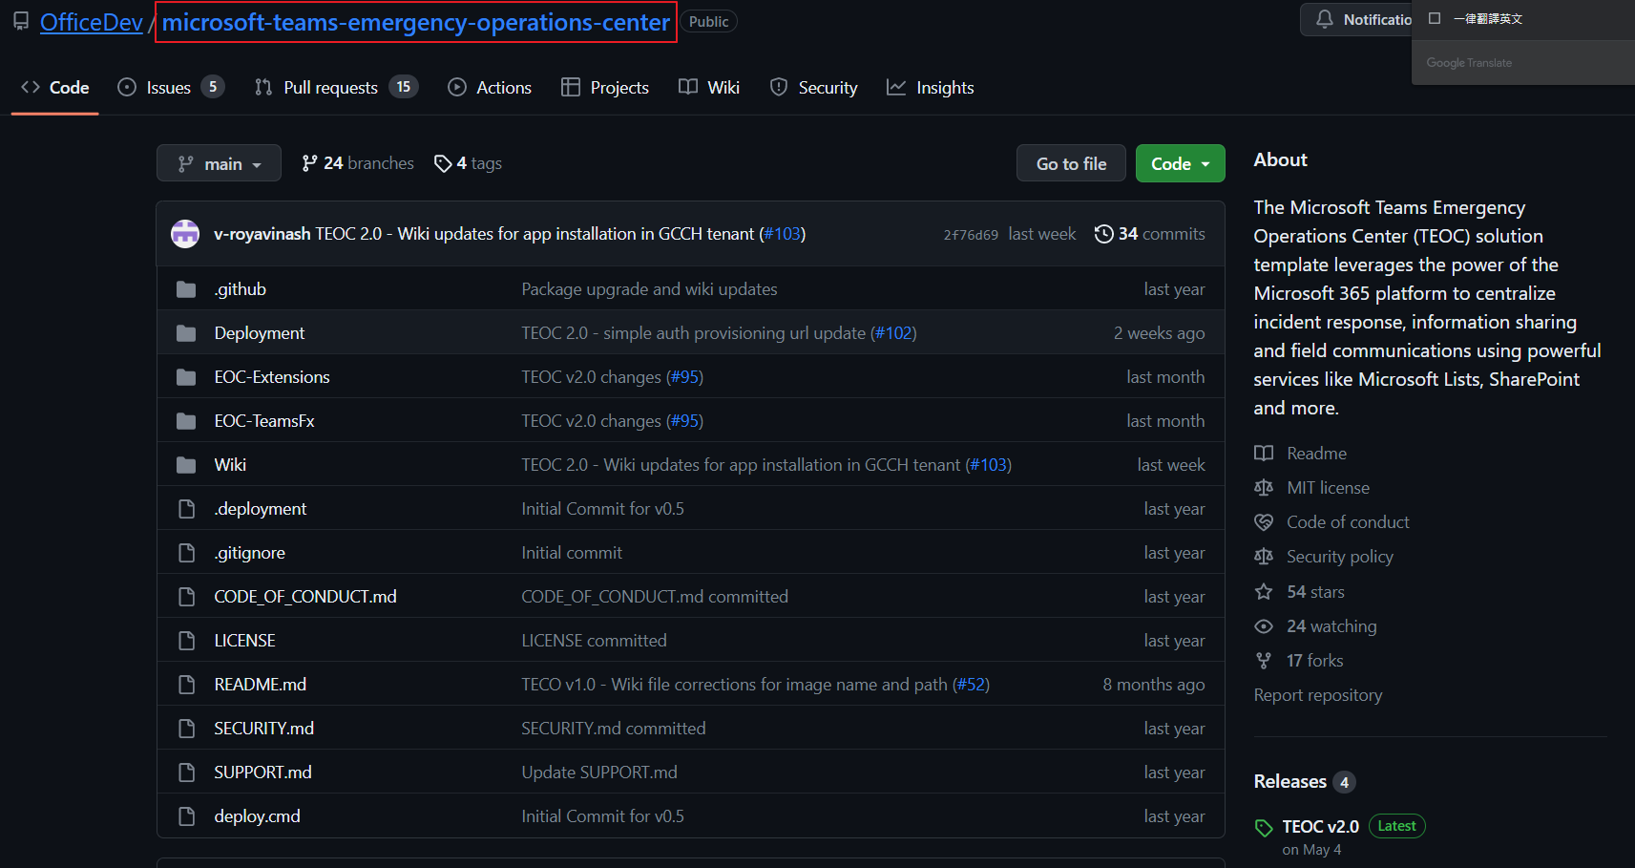This screenshot has width=1635, height=868.
Task: Click the branches icon beside 24 branches
Action: tap(309, 163)
